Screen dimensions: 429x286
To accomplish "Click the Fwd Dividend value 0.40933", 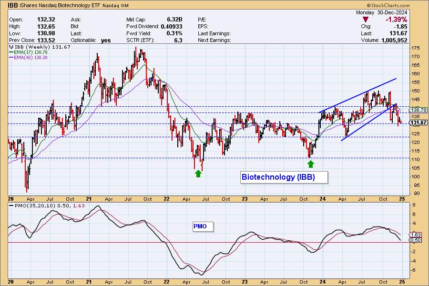I will point(172,27).
